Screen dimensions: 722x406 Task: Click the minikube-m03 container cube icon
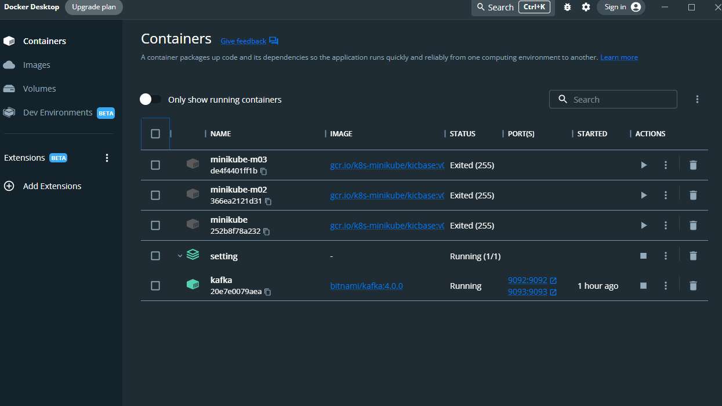(x=193, y=164)
